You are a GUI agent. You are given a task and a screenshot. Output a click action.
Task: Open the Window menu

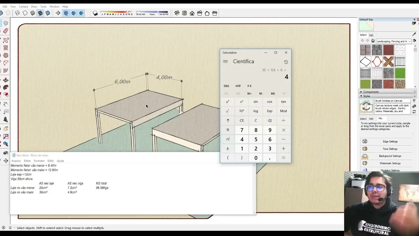pyautogui.click(x=54, y=7)
